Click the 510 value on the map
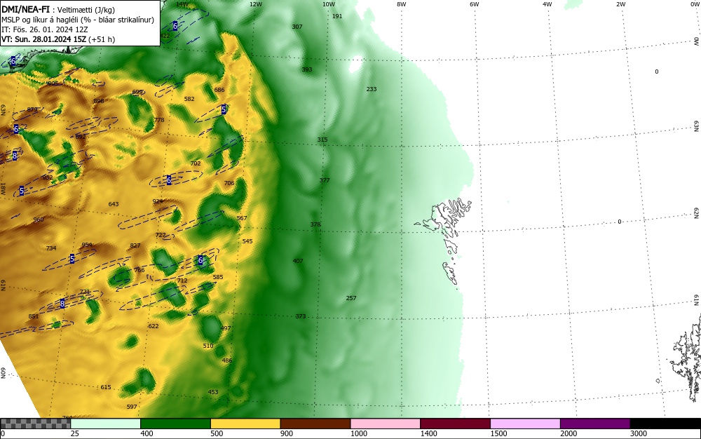 coord(208,346)
